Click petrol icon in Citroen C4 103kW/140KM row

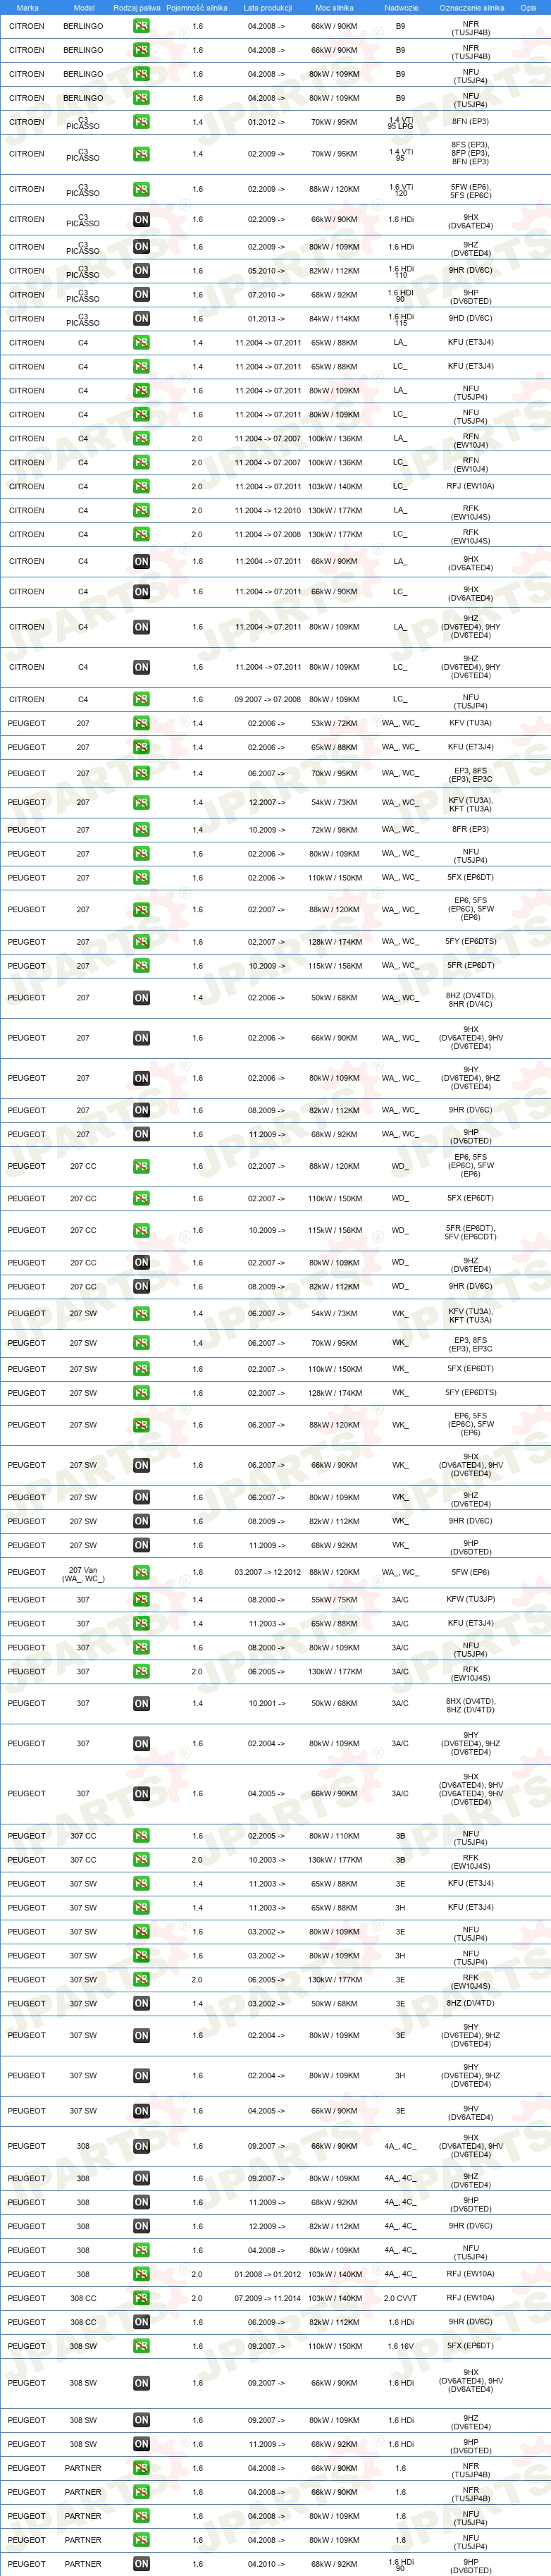click(x=141, y=487)
